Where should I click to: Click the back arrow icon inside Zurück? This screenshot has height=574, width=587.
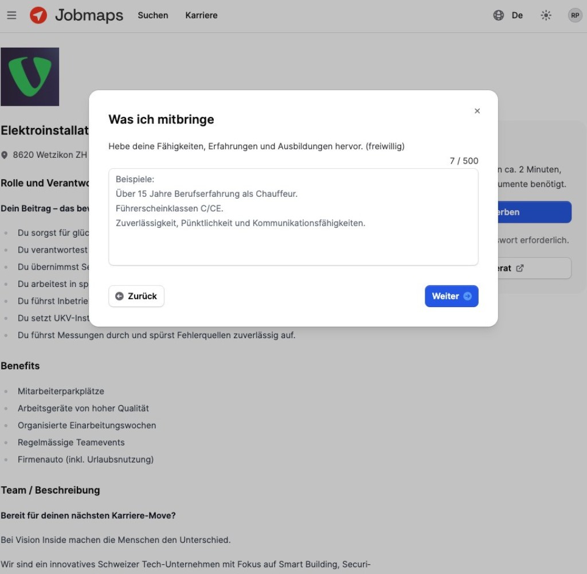pos(119,296)
